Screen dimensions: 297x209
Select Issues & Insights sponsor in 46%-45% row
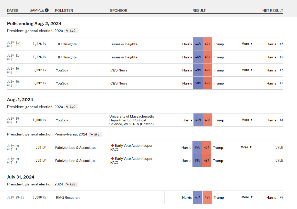coord(124,57)
